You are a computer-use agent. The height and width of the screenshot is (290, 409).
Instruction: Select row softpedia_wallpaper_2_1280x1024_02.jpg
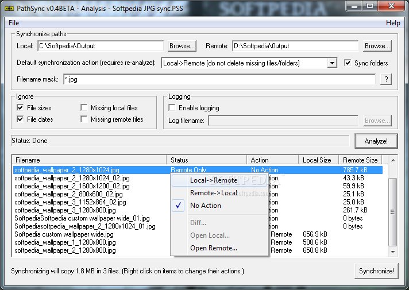[198, 178]
